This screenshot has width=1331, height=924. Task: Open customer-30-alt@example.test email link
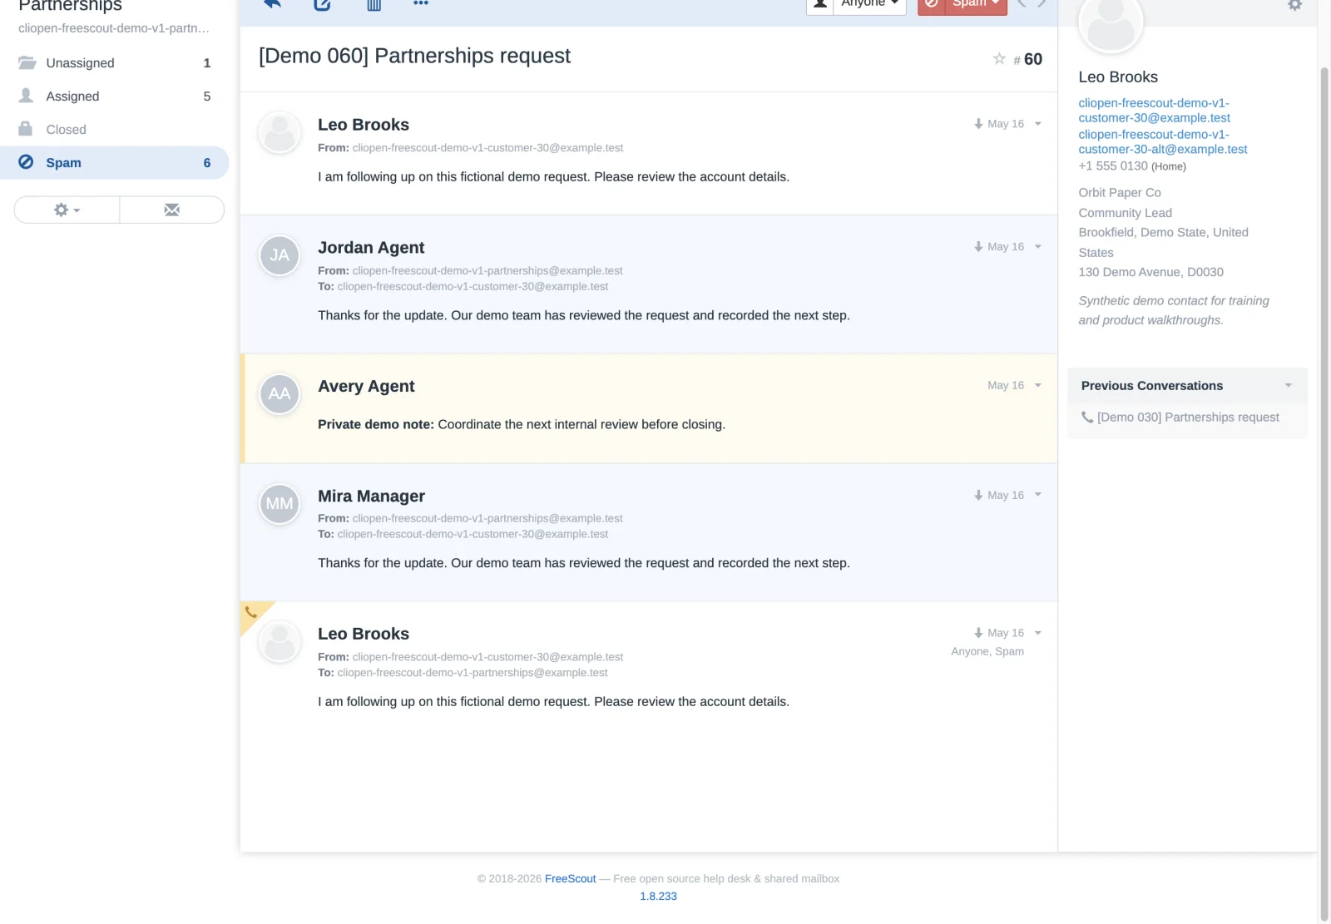(x=1163, y=142)
